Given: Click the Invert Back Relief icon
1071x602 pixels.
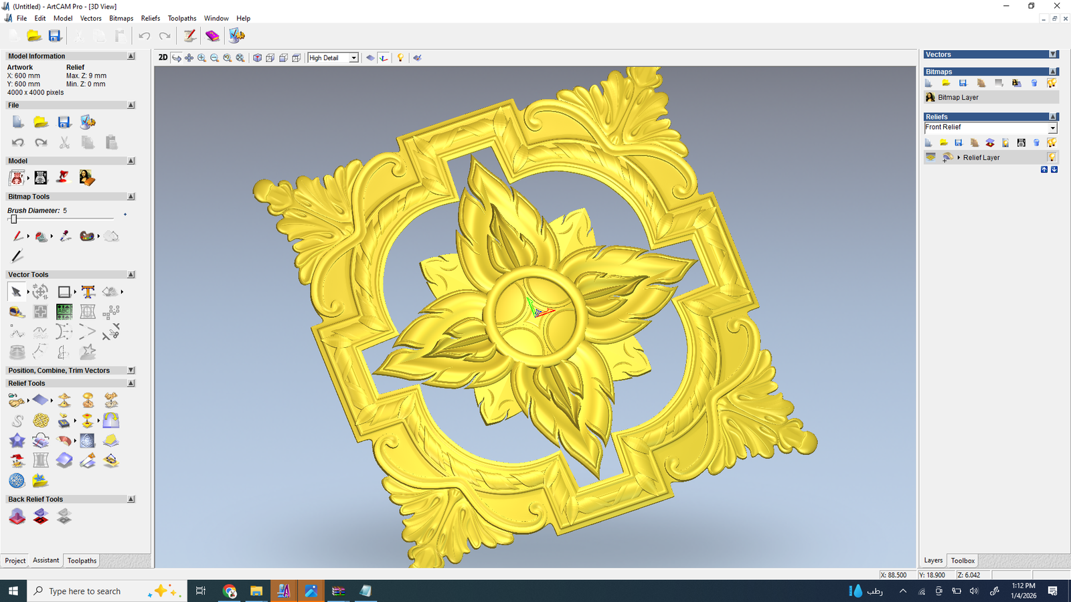Looking at the screenshot, I should [41, 516].
